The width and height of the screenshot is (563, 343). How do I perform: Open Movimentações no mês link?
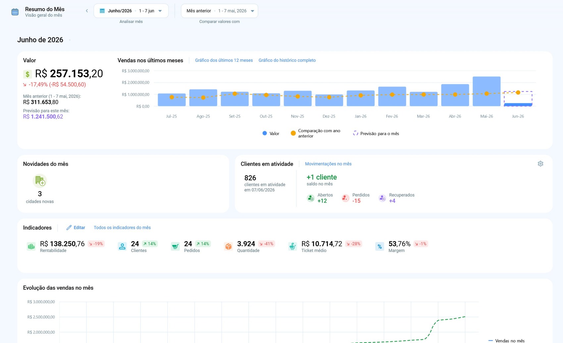[328, 164]
